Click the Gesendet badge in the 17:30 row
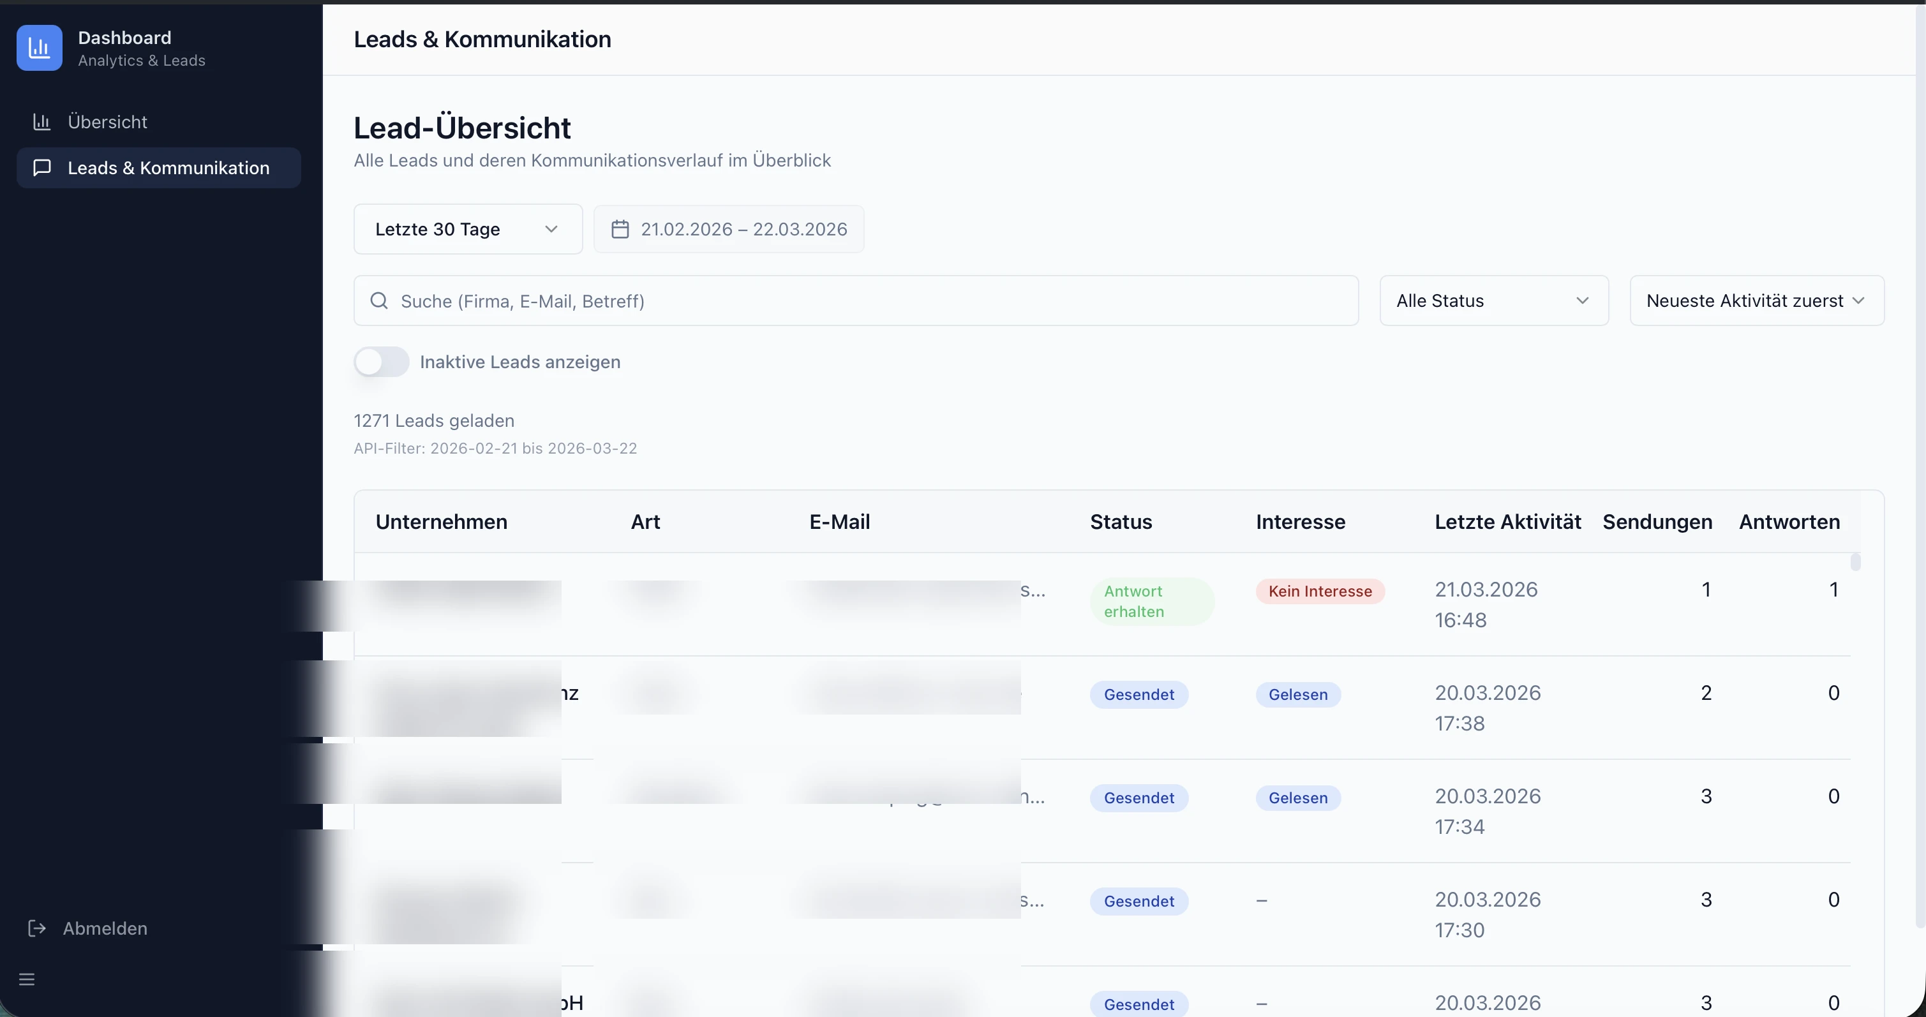The image size is (1926, 1017). [1138, 901]
